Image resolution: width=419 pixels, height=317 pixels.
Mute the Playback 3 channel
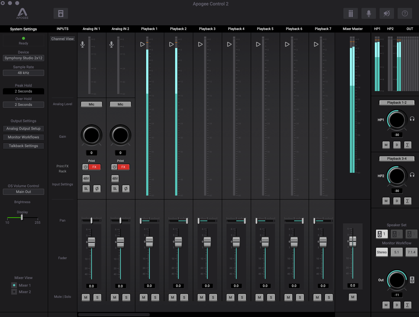click(202, 297)
